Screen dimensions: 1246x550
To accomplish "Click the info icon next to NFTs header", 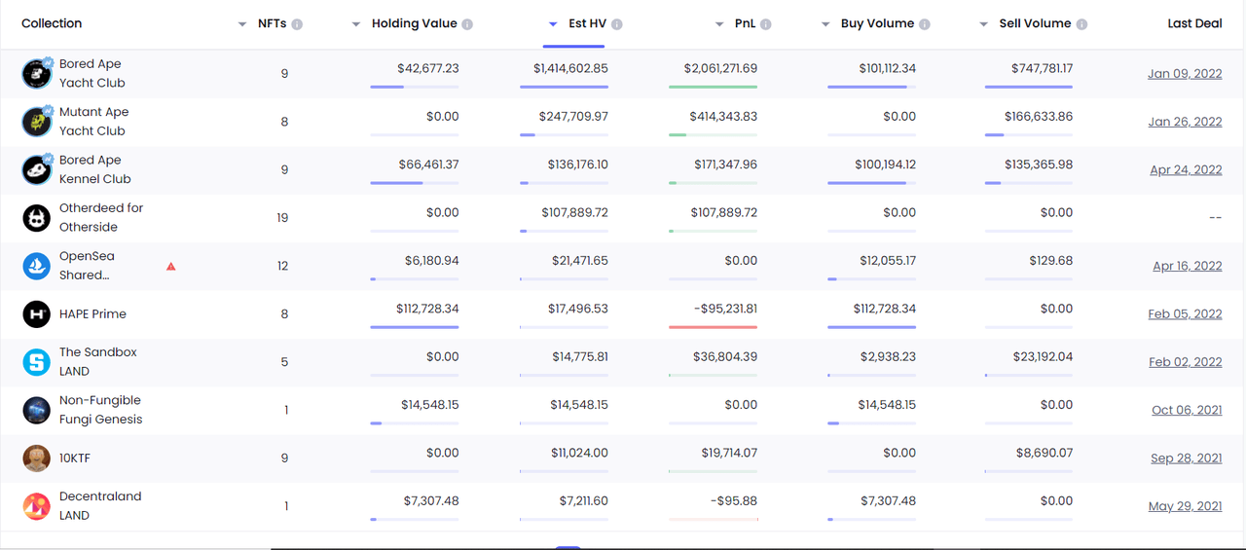I will [x=297, y=24].
